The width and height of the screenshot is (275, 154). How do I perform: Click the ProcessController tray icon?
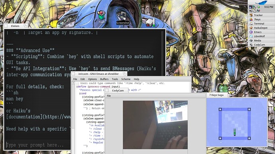pos(251,7)
